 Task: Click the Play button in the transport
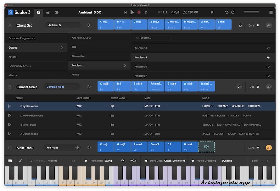[132, 12]
